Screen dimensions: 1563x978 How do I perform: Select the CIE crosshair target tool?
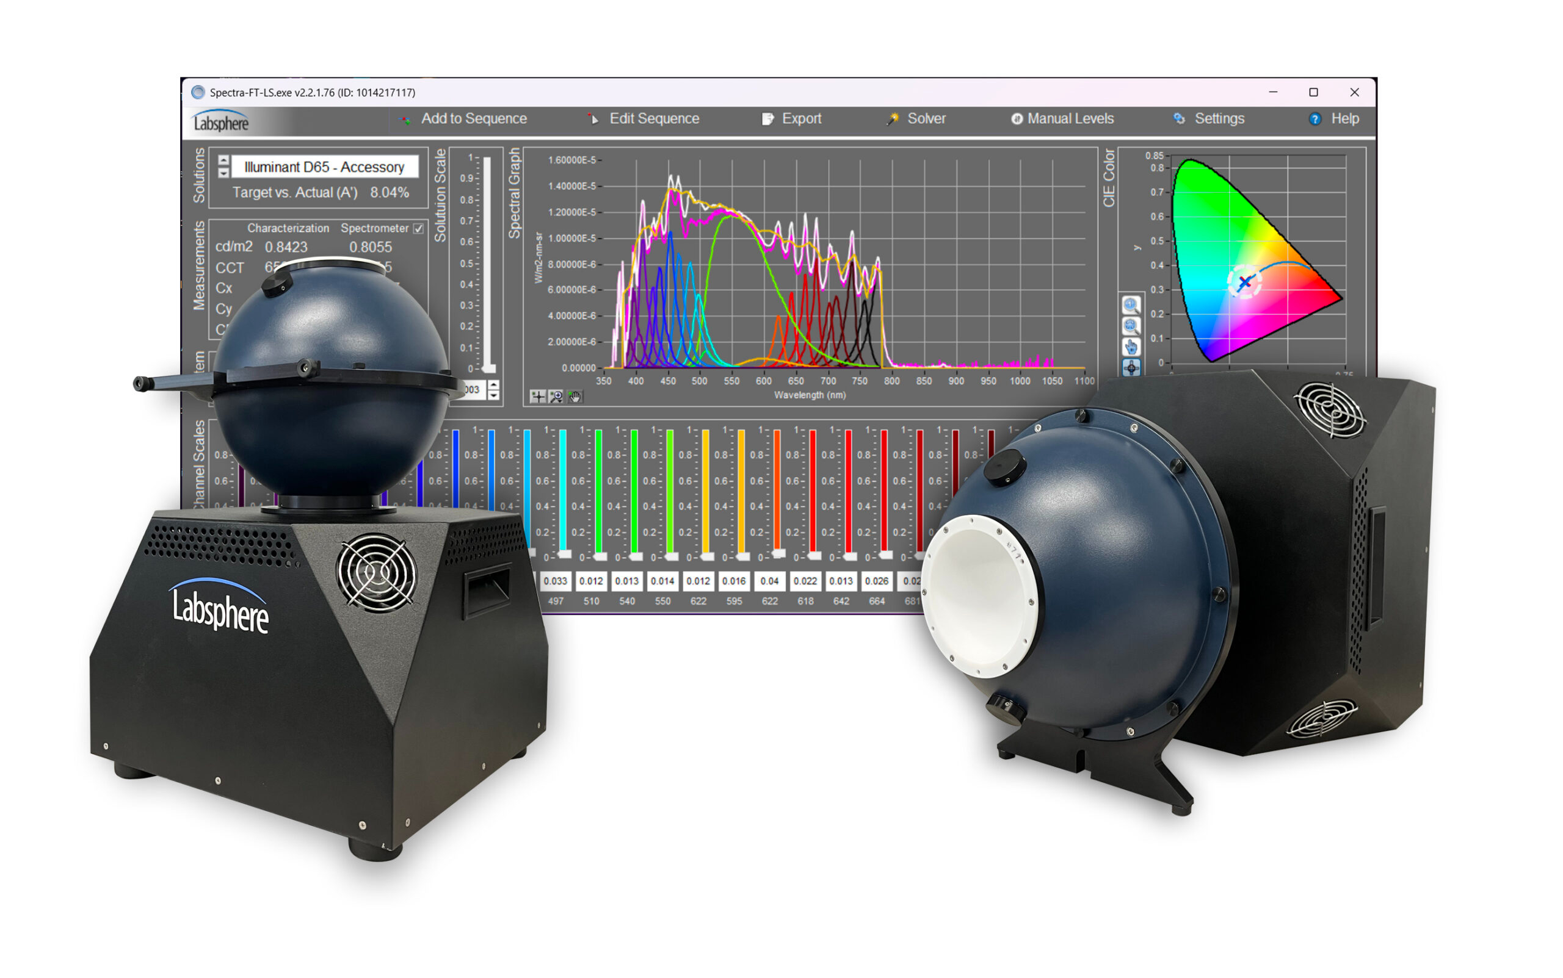(x=1131, y=367)
